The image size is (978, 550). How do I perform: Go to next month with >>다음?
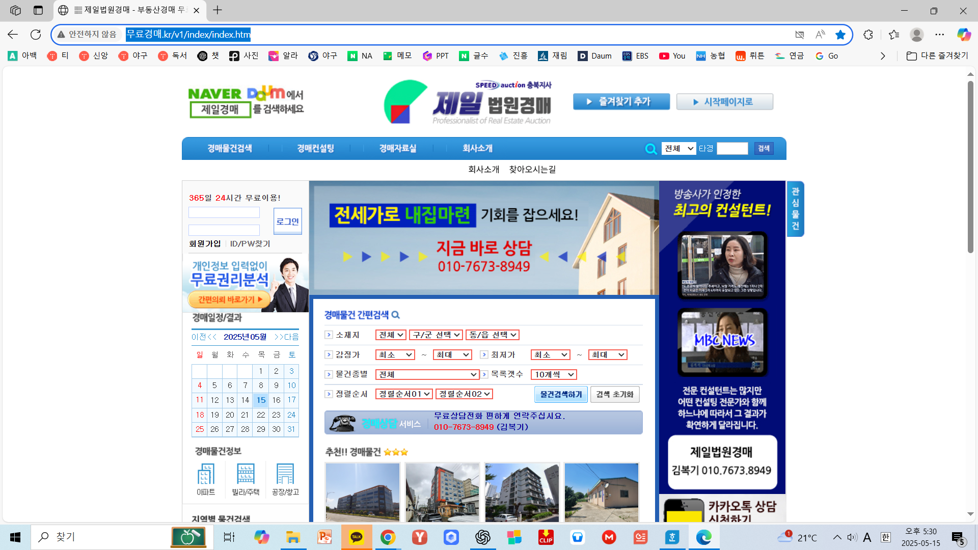[287, 337]
